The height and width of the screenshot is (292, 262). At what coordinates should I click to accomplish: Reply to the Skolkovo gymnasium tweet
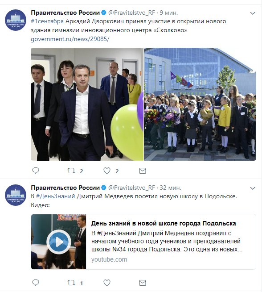pyautogui.click(x=36, y=171)
